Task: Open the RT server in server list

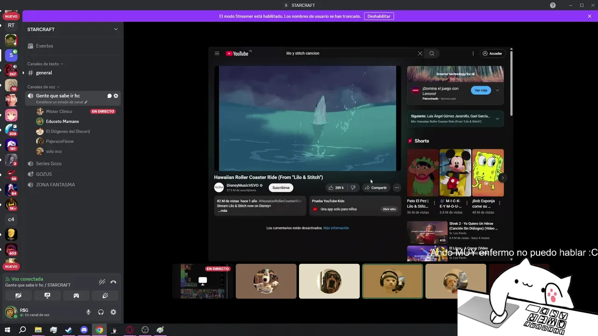Action: point(11,25)
